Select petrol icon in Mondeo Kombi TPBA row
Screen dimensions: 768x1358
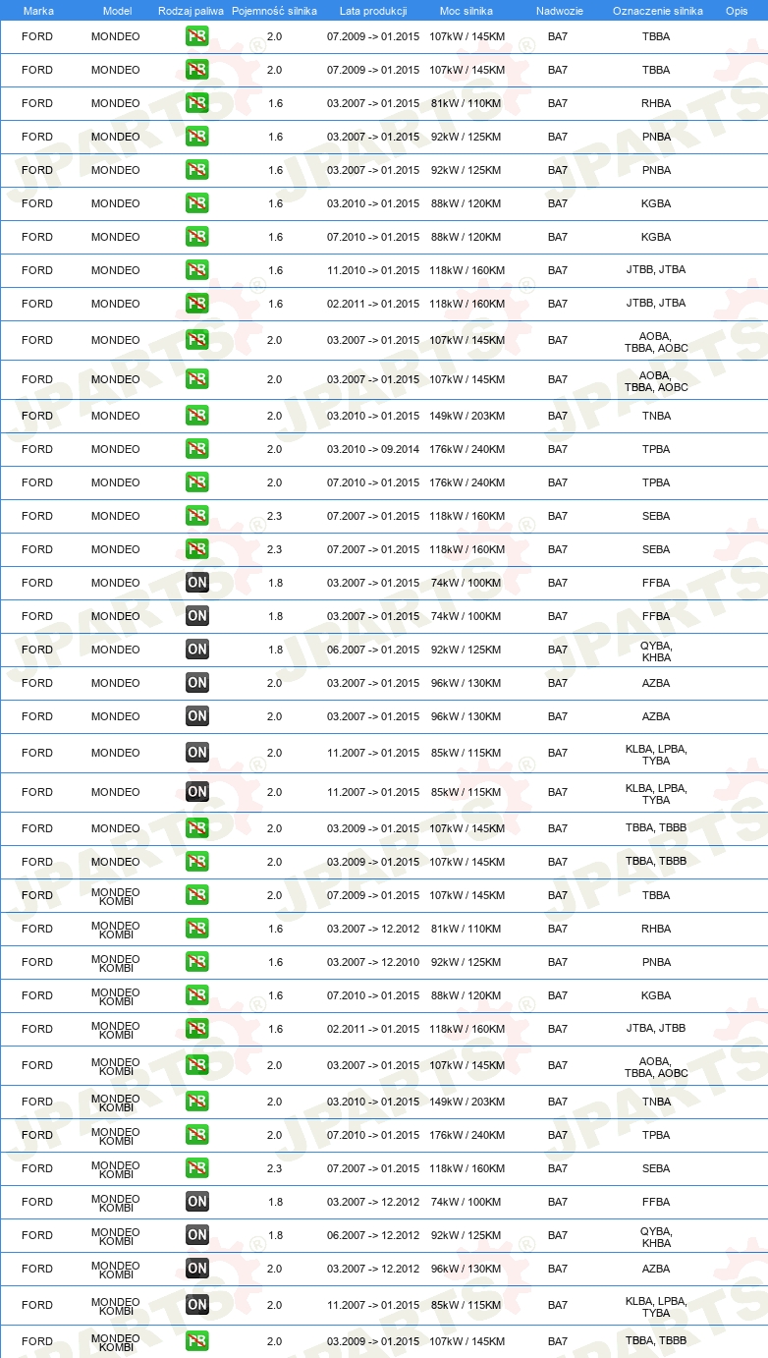pos(197,1135)
